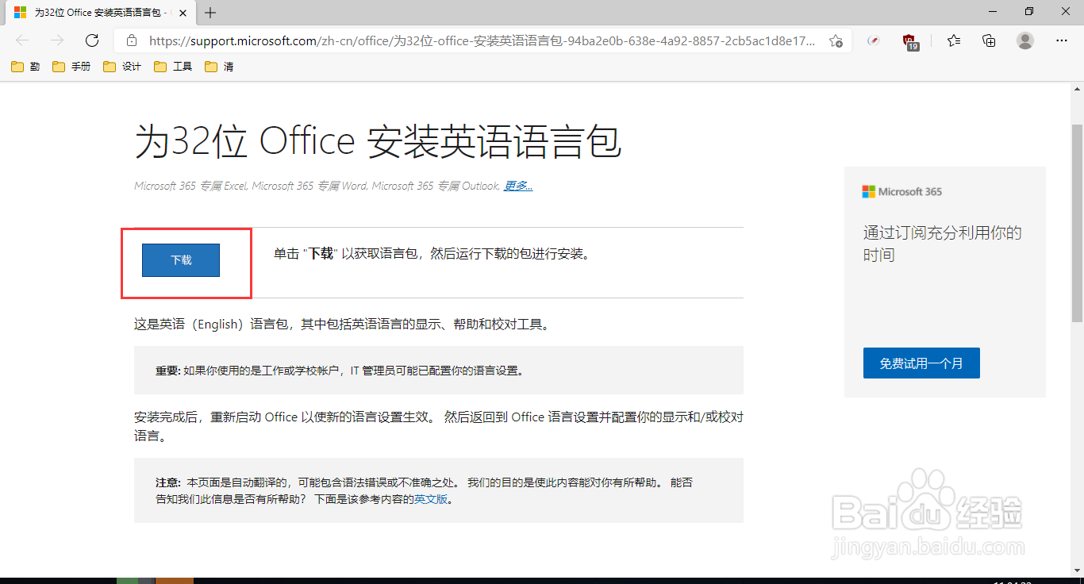This screenshot has height=584, width=1084.
Task: Click the browser Back arrow
Action: [x=22, y=40]
